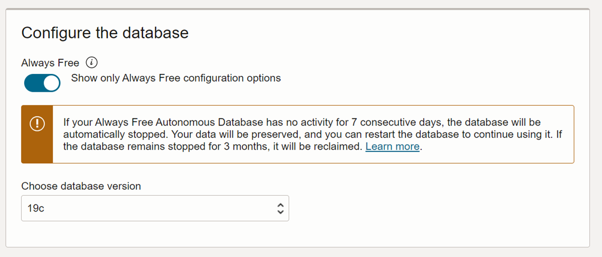602x257 pixels.
Task: Click the white knob of the toggle
Action: coord(52,83)
